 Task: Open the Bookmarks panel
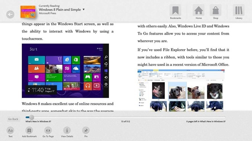pos(176,12)
